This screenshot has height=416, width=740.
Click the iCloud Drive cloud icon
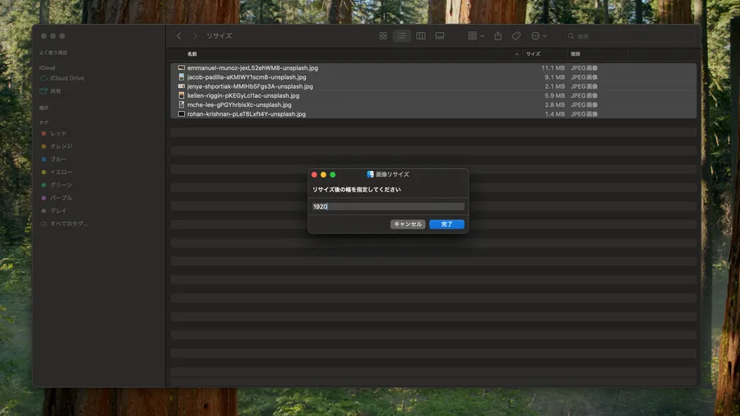pos(44,78)
